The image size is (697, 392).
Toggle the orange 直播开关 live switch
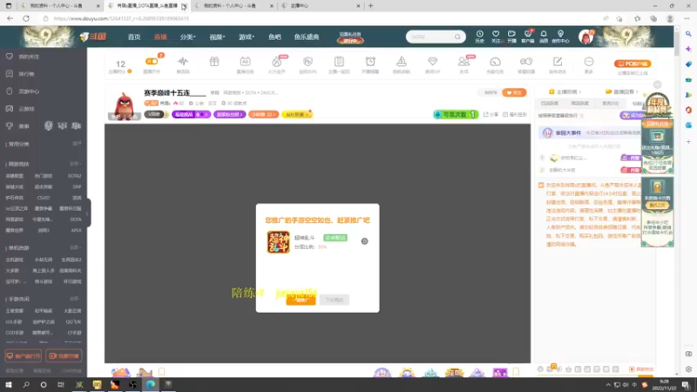click(152, 61)
